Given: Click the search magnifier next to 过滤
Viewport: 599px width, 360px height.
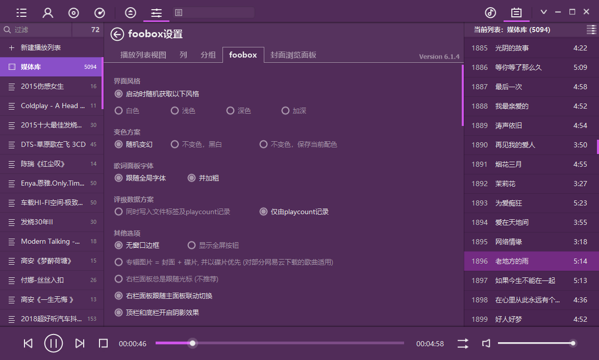Looking at the screenshot, I should tap(7, 30).
